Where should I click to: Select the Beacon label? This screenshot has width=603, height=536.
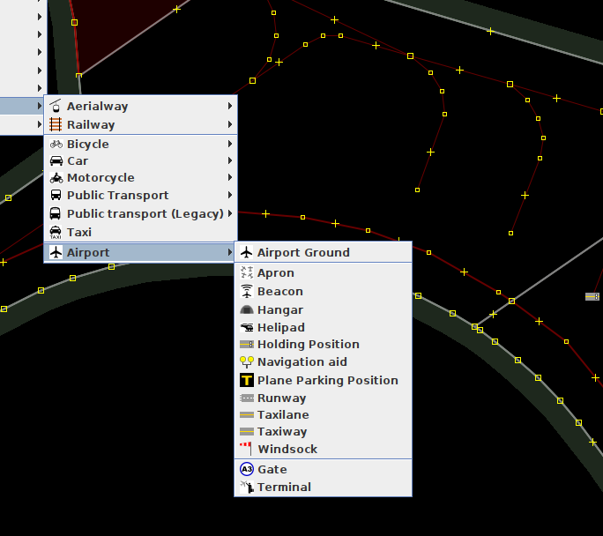(x=280, y=292)
